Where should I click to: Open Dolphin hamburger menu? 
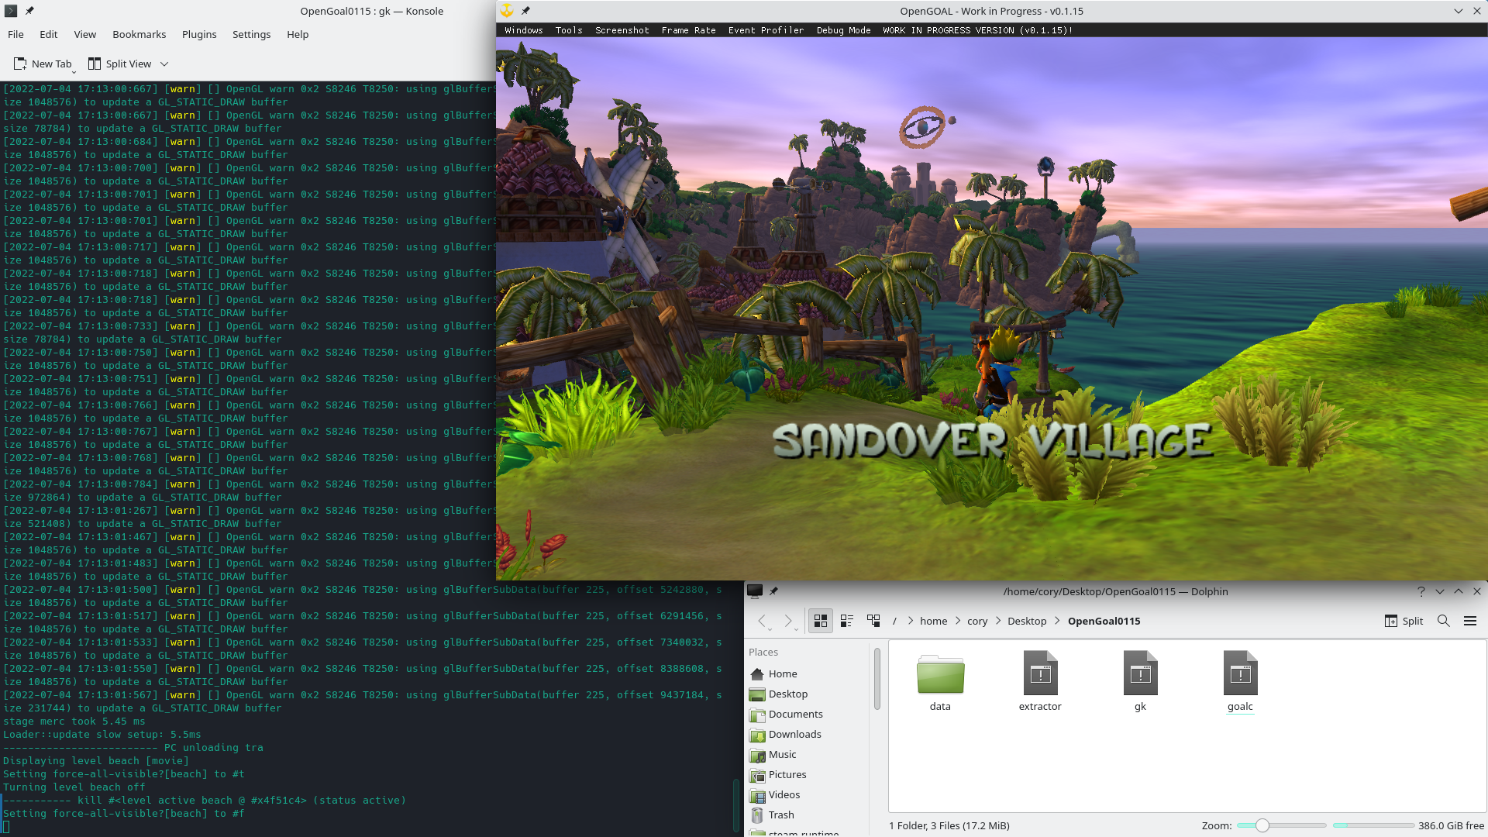click(x=1469, y=621)
